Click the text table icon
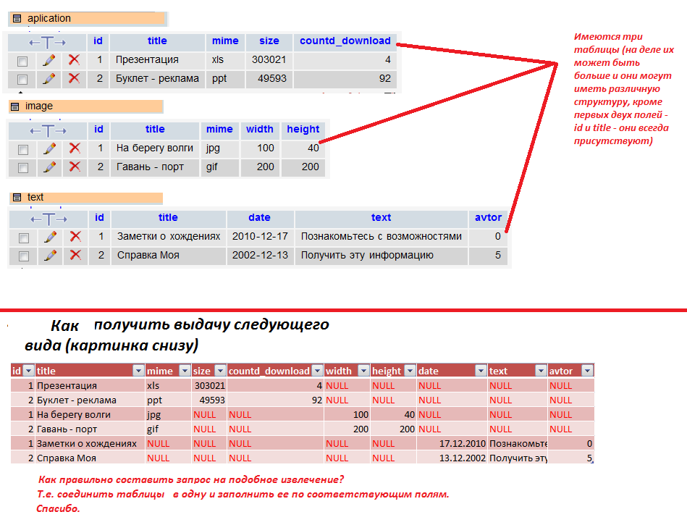 [17, 198]
